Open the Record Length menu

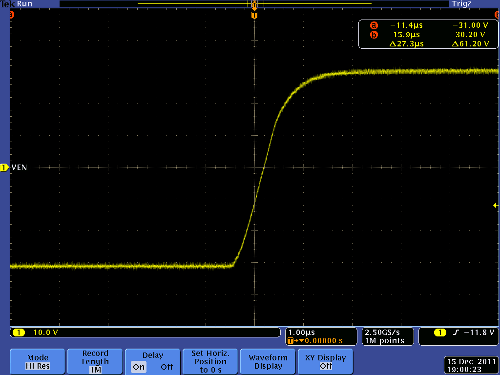95,362
